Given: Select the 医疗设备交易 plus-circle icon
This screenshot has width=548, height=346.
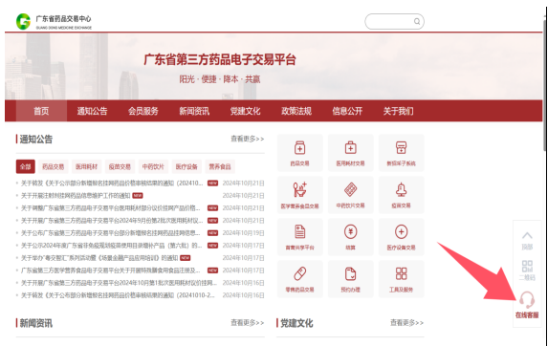Looking at the screenshot, I should click(401, 232).
